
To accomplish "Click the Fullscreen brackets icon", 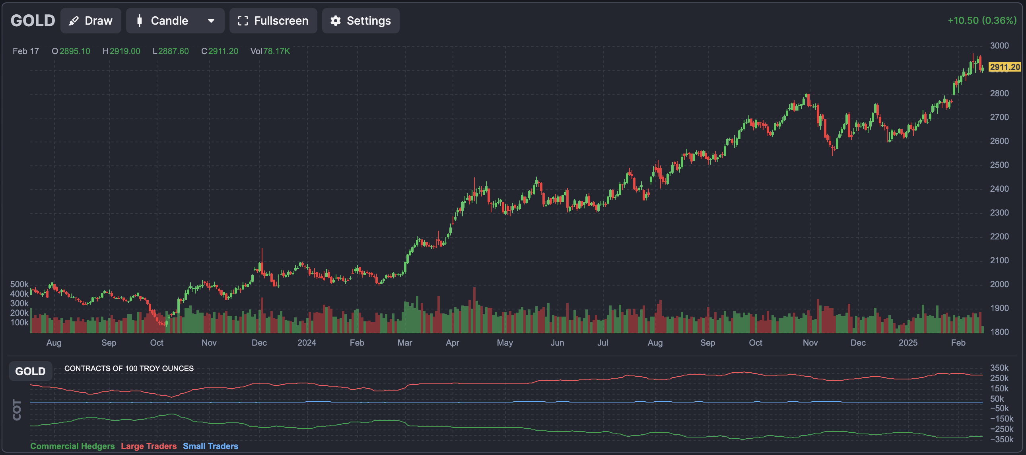I will pos(243,21).
